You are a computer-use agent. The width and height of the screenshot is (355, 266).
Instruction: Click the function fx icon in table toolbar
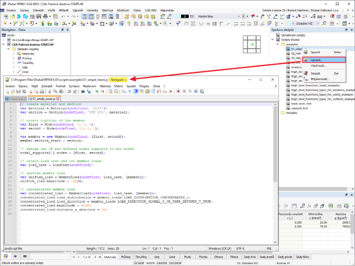point(309,206)
